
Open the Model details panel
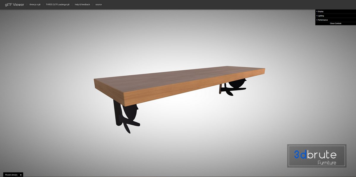point(11,175)
